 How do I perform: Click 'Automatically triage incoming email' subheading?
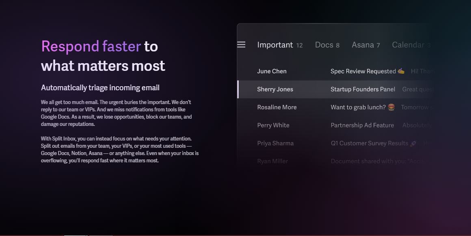[x=100, y=88]
